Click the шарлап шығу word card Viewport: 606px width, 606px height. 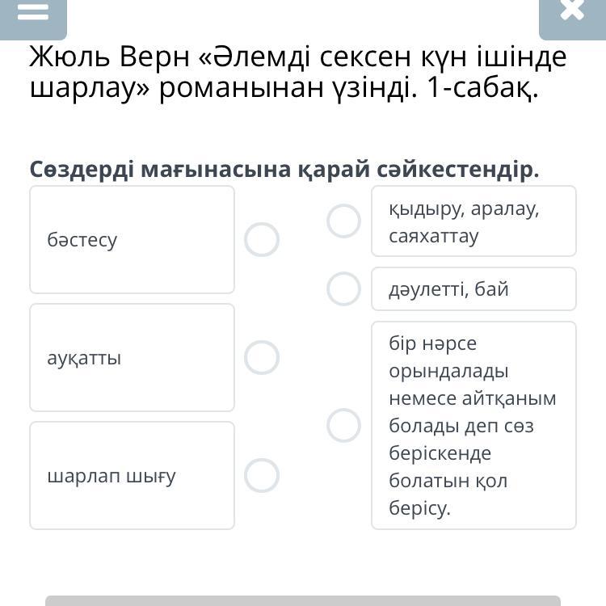click(133, 475)
